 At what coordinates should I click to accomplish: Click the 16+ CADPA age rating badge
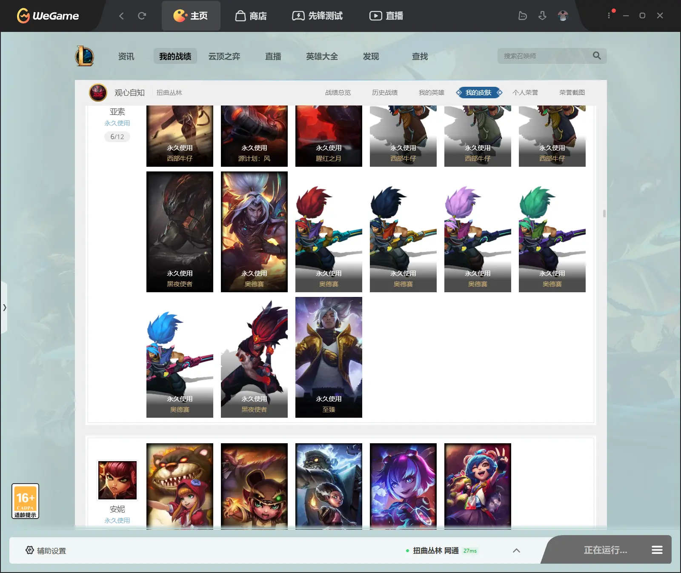tap(25, 501)
